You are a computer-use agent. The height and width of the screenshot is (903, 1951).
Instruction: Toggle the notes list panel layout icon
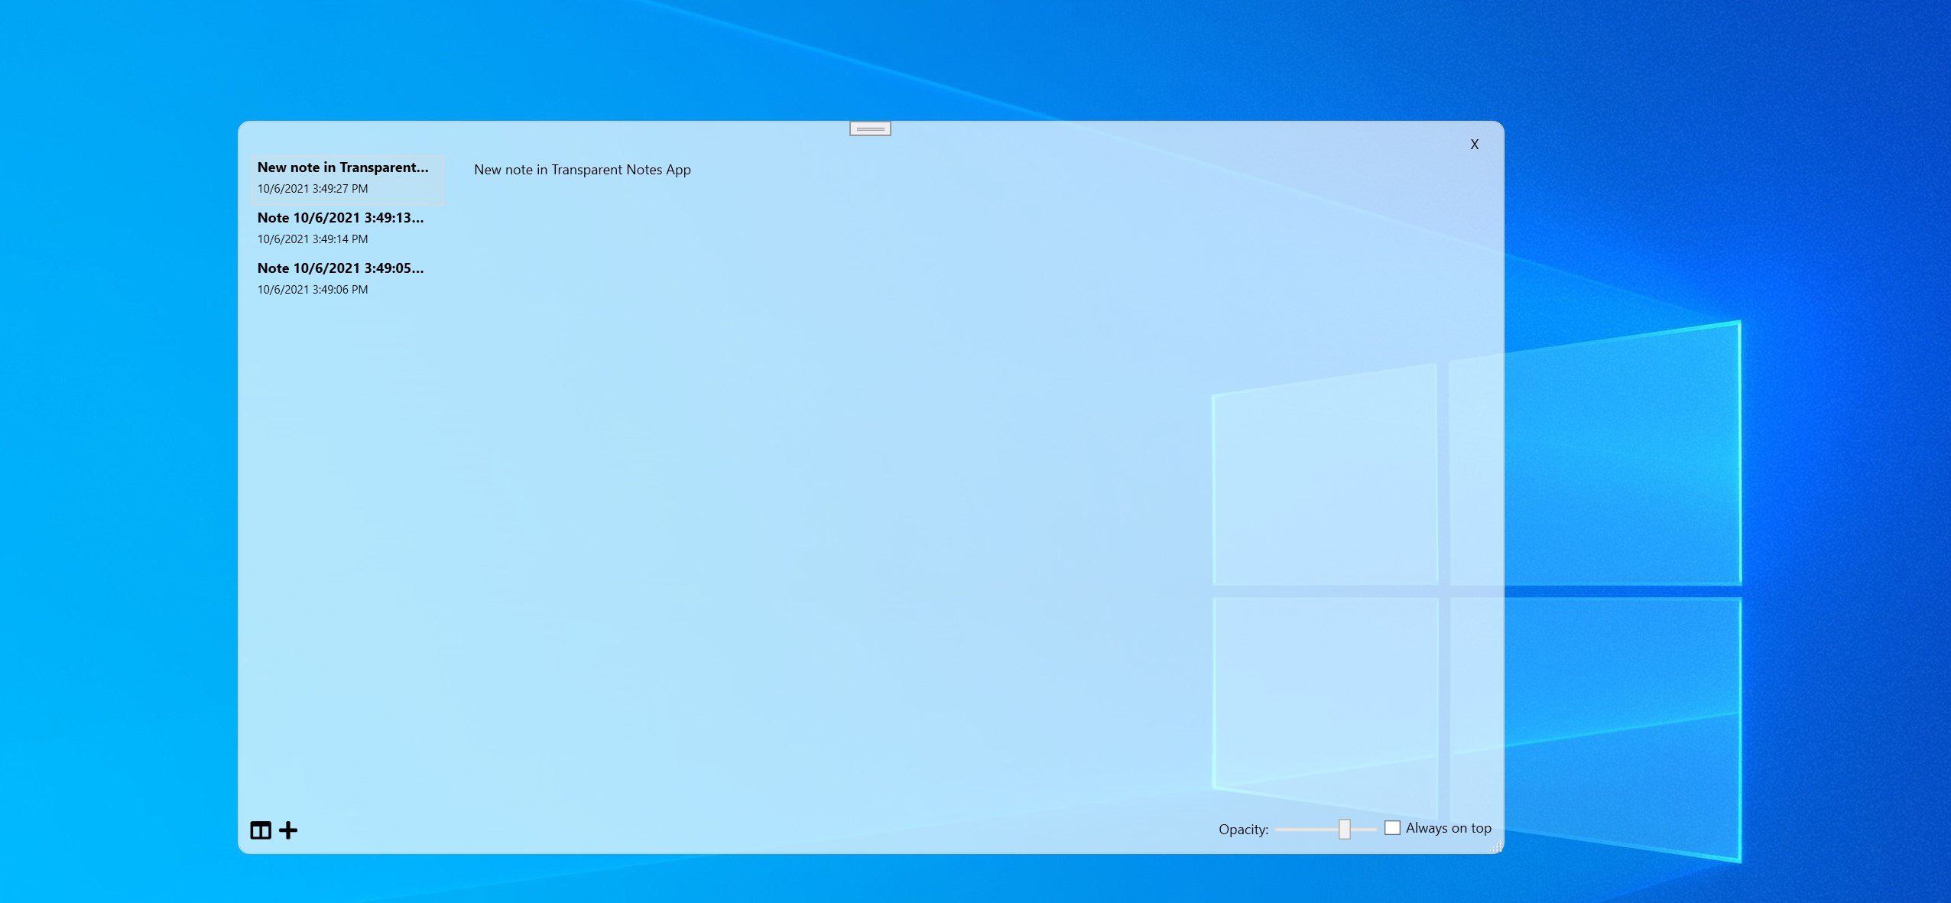tap(261, 830)
